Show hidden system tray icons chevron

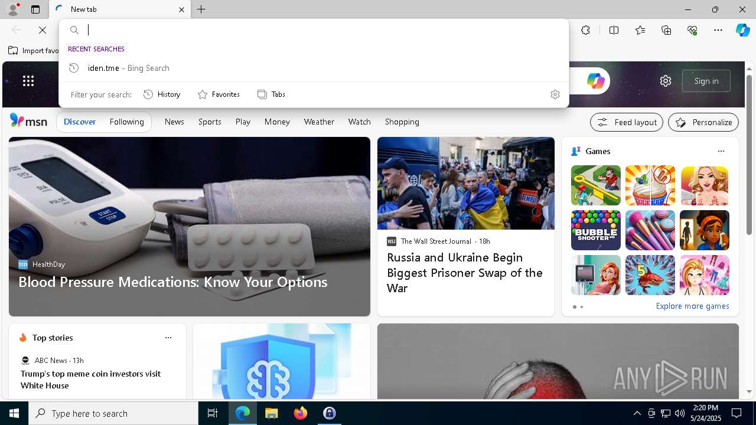[x=637, y=413]
